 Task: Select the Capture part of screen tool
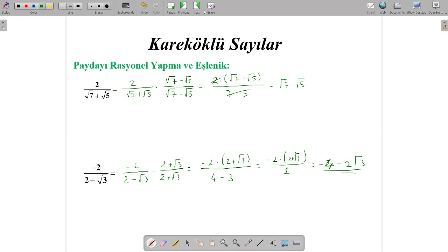[x=285, y=243]
